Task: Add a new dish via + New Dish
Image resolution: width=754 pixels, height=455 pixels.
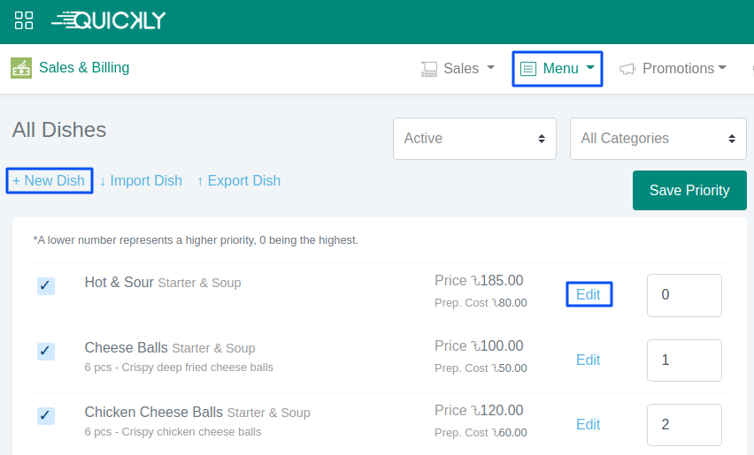Action: point(49,181)
